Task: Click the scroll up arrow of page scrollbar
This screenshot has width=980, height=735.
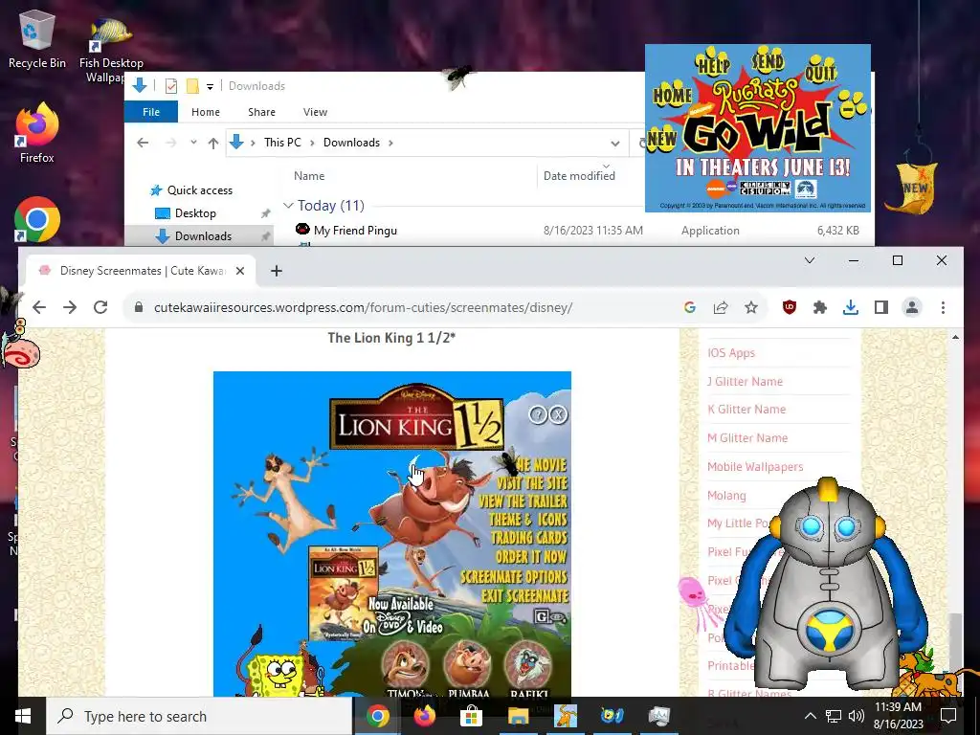Action: pos(955,338)
